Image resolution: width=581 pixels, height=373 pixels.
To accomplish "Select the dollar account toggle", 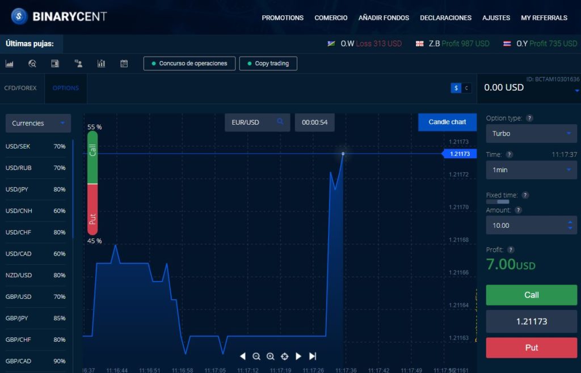I will coord(456,88).
